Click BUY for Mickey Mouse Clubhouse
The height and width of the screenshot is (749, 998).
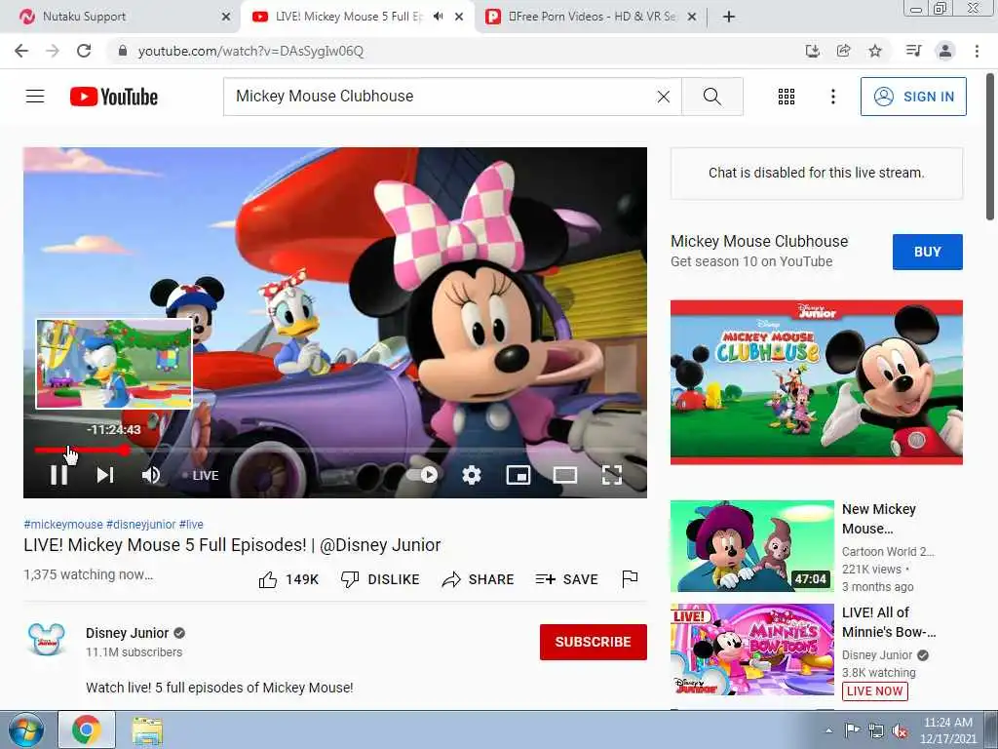928,252
